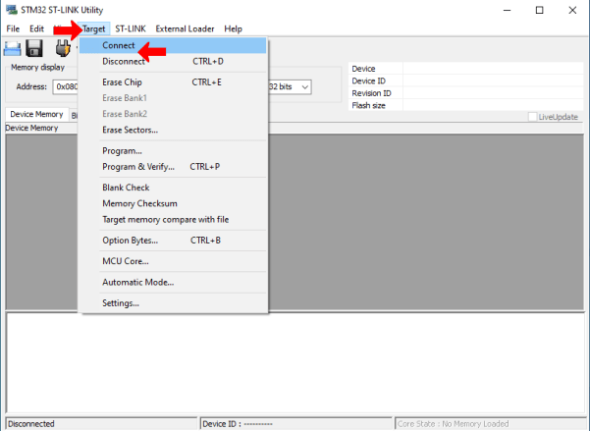Select Connect in the Target menu
Viewport: 590px width, 431px height.
[119, 45]
